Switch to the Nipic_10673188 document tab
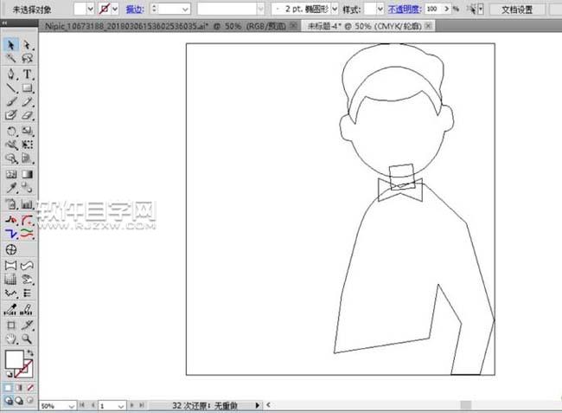The image size is (562, 413). [x=164, y=26]
